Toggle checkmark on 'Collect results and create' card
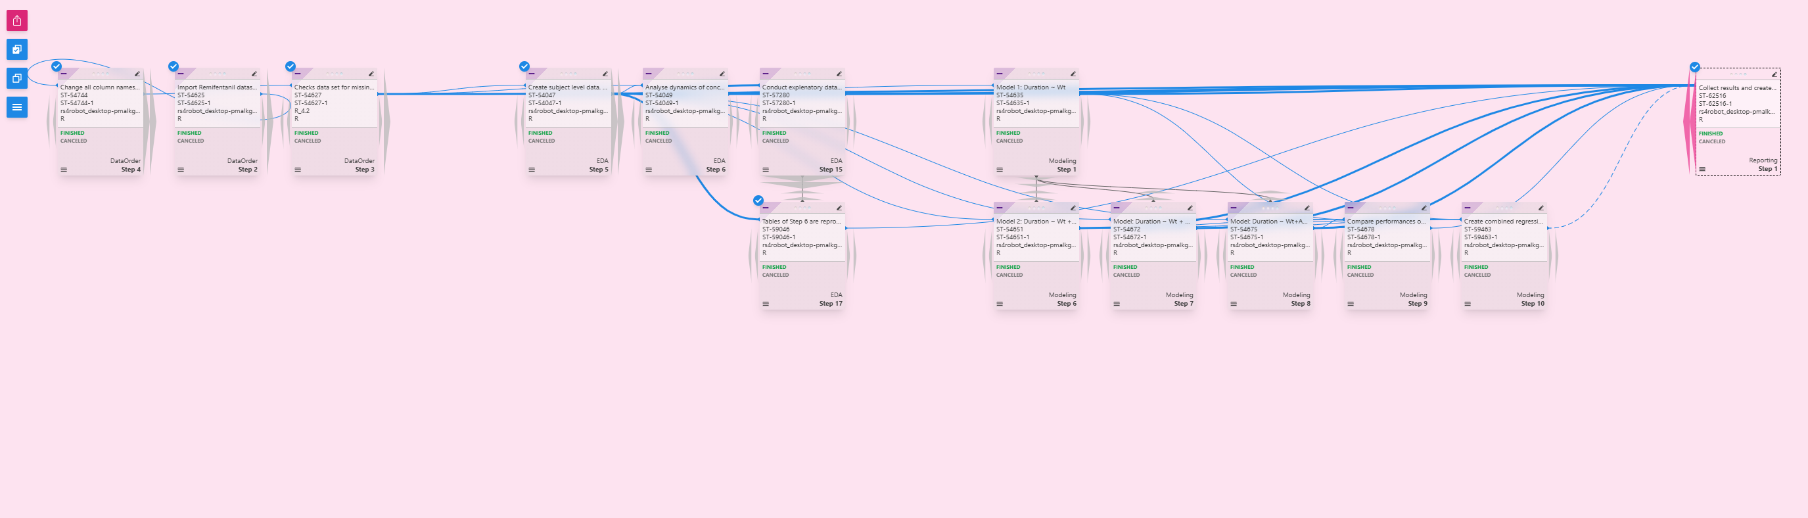 click(x=1694, y=66)
